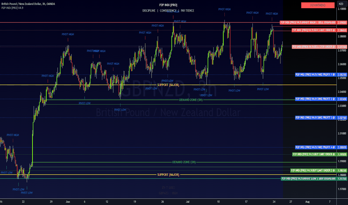Viewport: 348px width, 205px height.
Task: Click 2.10000 on the price axis
Action: pos(342,9)
